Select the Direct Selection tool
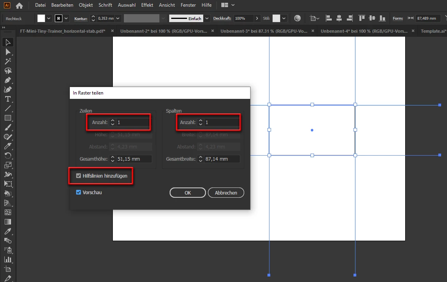The image size is (447, 282). pos(8,52)
